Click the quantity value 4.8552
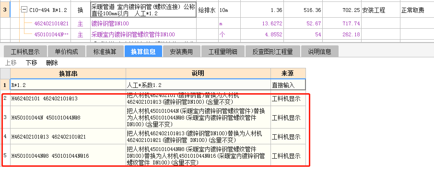 click(x=273, y=34)
